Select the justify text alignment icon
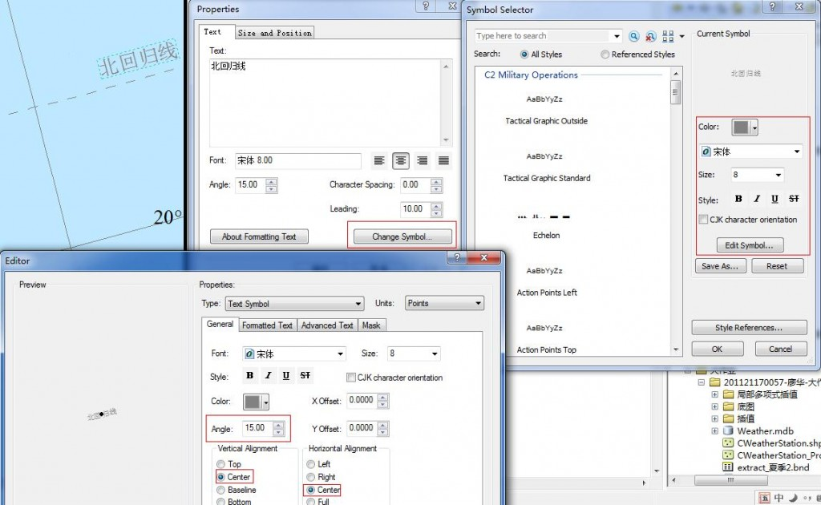The height and width of the screenshot is (505, 821). (443, 161)
